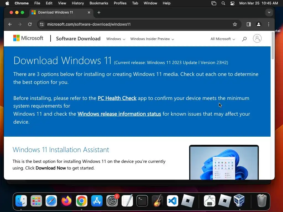
Task: Open Launchpad from the dock
Action: tap(36, 201)
